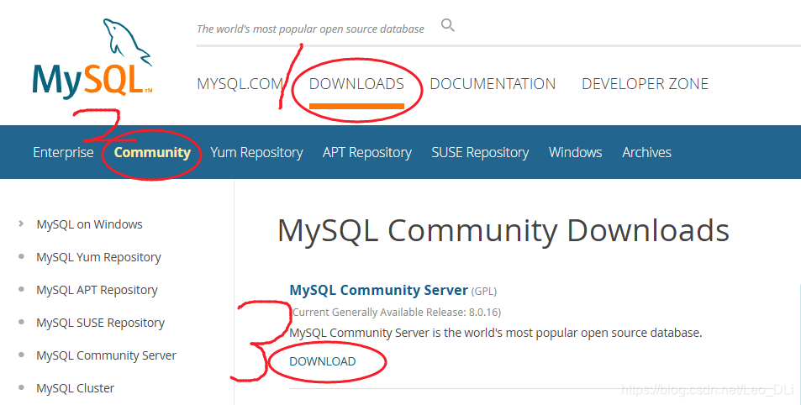This screenshot has height=405, width=801.
Task: Open Archives in the blue bar
Action: (x=646, y=152)
